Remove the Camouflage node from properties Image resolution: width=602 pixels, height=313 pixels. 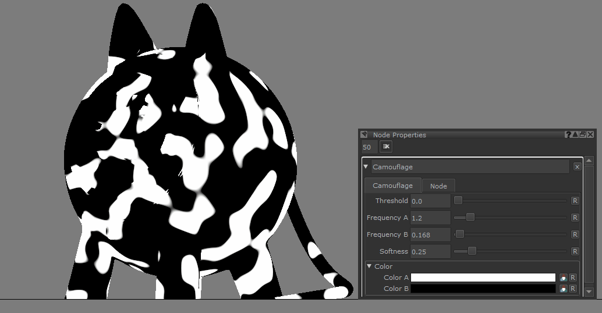click(x=577, y=167)
